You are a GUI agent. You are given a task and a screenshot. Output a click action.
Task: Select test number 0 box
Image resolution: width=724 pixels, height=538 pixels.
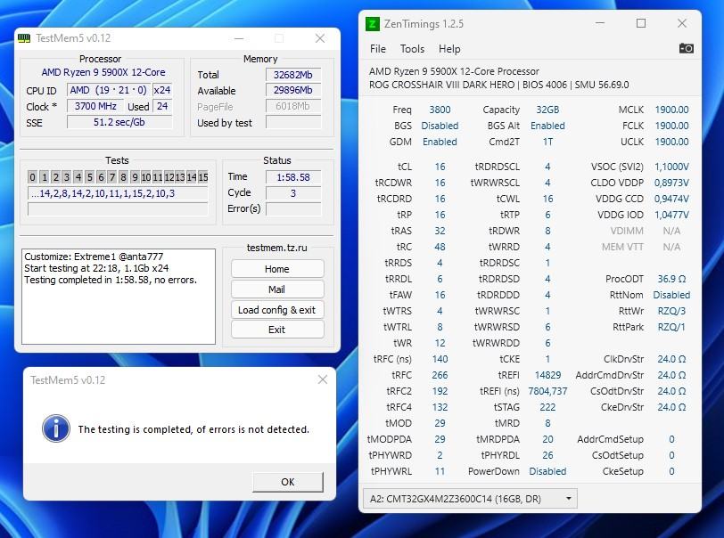point(32,177)
